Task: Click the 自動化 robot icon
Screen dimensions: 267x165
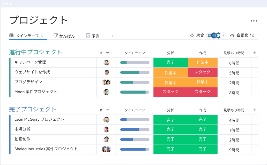Action: click(232, 36)
